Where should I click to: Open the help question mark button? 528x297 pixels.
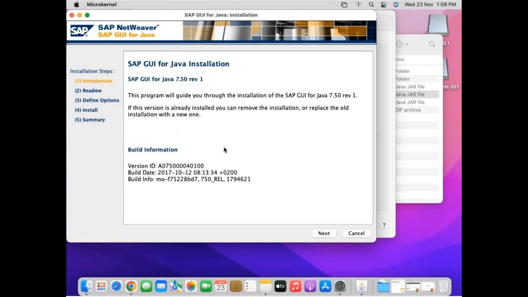(x=384, y=226)
